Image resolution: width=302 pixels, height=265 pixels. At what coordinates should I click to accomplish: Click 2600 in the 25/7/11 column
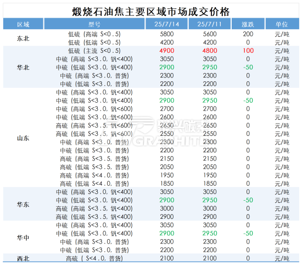210,117
